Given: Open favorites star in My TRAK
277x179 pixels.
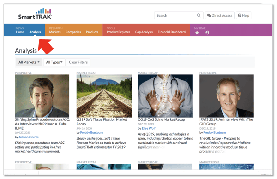Looking at the screenshot, I should pos(197,33).
